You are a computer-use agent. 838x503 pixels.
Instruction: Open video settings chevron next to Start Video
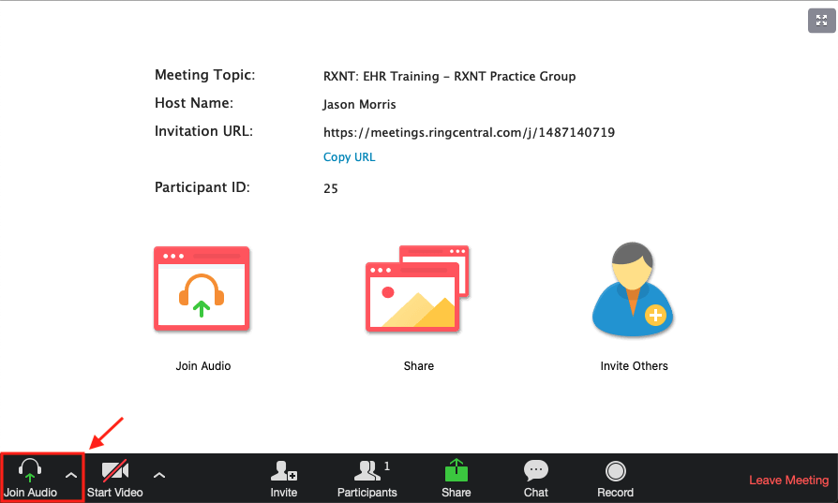[159, 475]
